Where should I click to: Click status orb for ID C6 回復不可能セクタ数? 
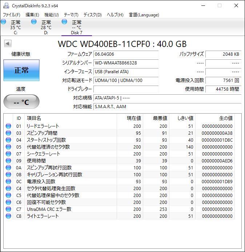click(8, 202)
